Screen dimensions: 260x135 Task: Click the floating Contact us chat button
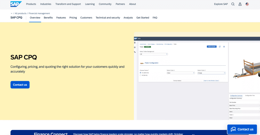pyautogui.click(x=242, y=129)
